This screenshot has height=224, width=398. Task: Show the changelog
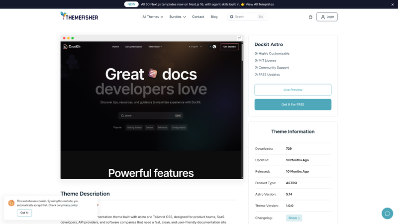click(x=294, y=218)
